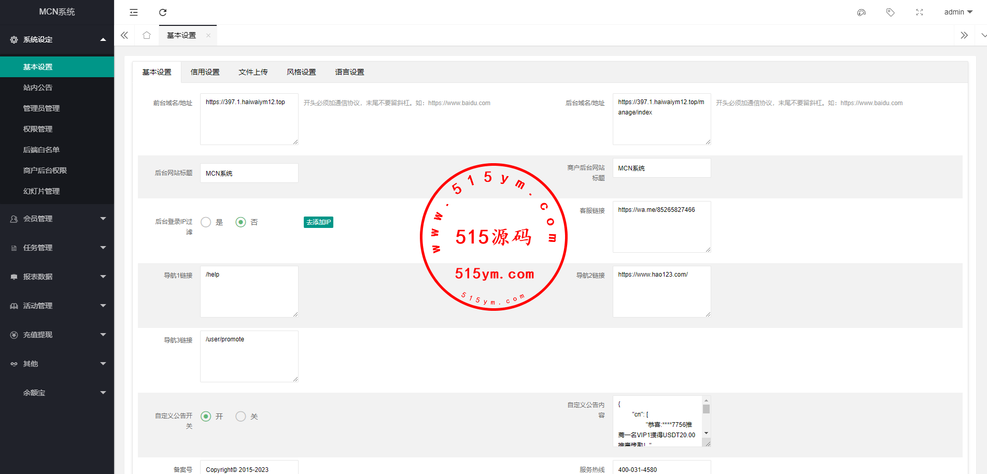Expand the 会员管理 sidebar menu
This screenshot has height=474, width=987.
click(x=57, y=219)
